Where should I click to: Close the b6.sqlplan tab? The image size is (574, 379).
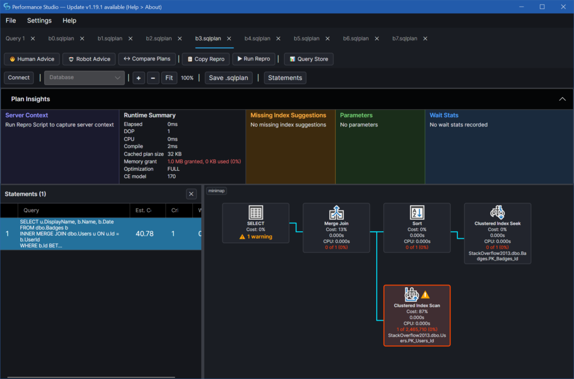tap(377, 39)
